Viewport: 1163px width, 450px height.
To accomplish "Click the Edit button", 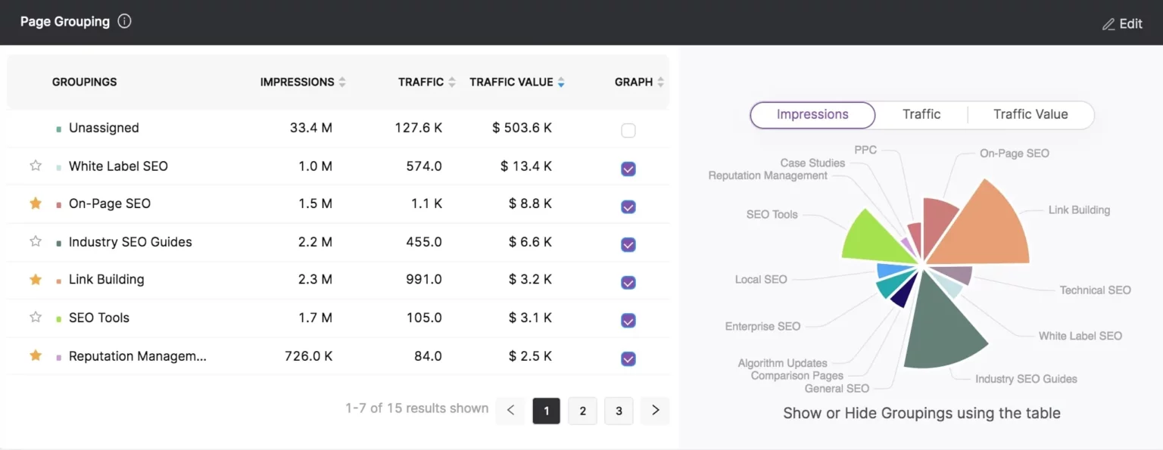I will pyautogui.click(x=1122, y=23).
